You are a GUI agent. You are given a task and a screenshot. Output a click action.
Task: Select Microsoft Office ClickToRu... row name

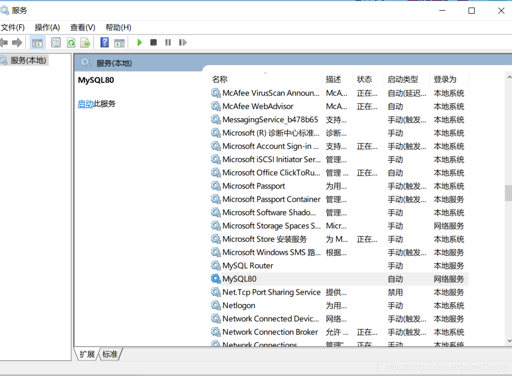(x=271, y=173)
